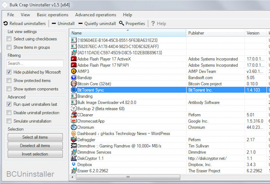Image resolution: width=270 pixels, height=184 pixels.
Task: Click 'http://diskcryptor.net/' publisher cell
Action: point(207,158)
